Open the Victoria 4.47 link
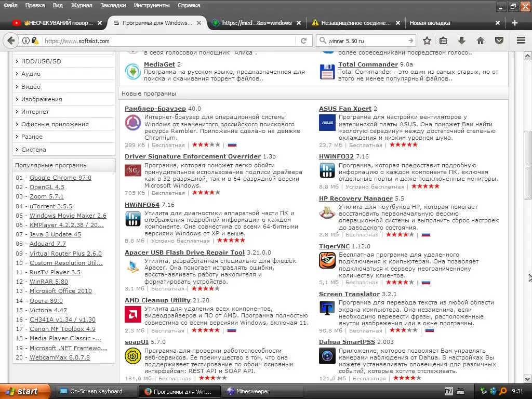The height and width of the screenshot is (399, 532). [x=48, y=310]
